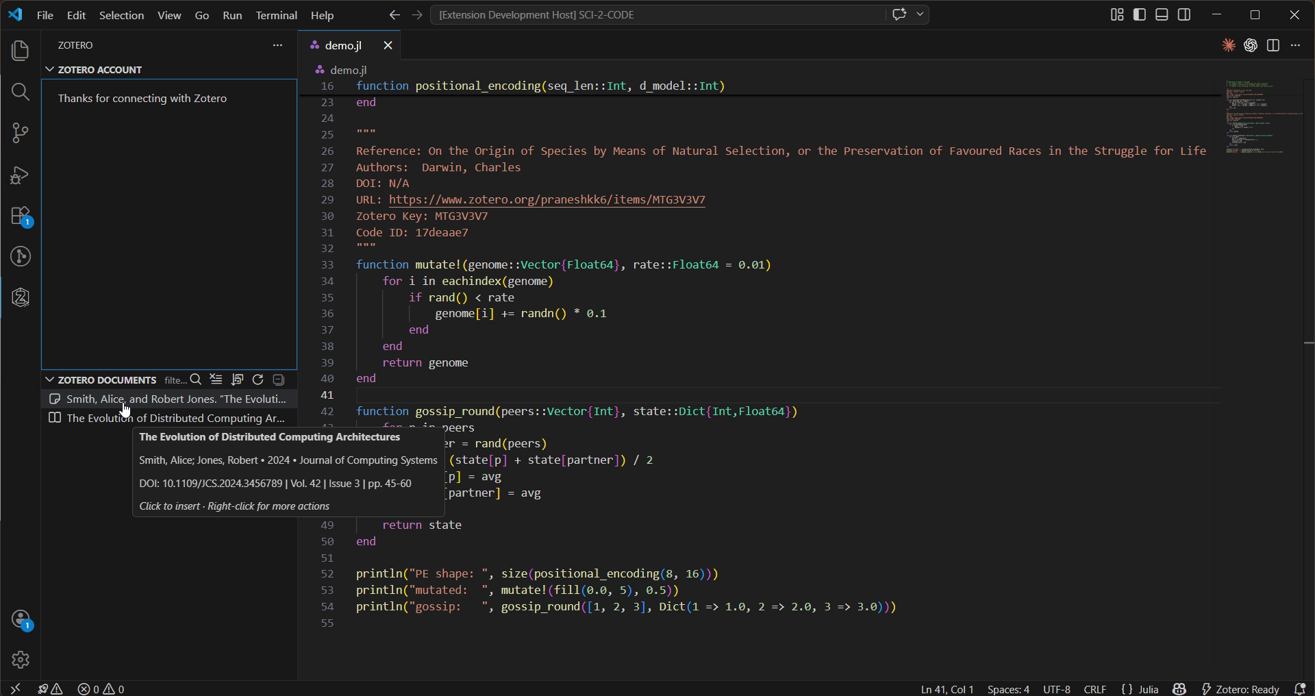Collapse all items in Zotero Documents
1315x696 pixels.
tap(278, 380)
